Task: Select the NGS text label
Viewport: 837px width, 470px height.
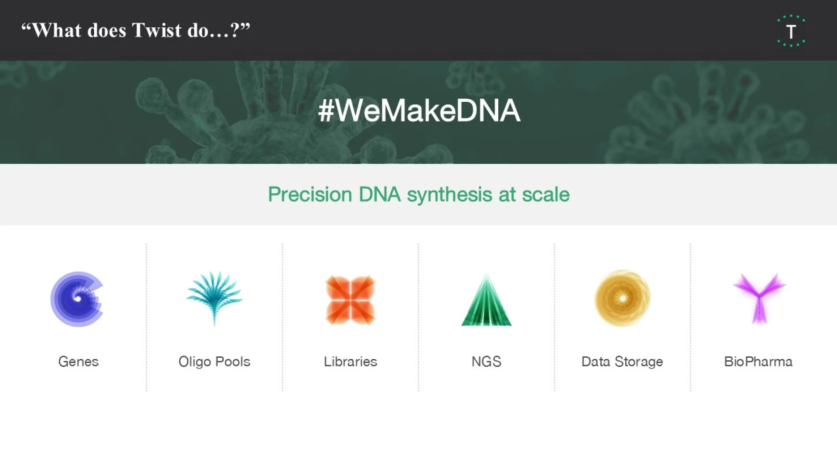Action: tap(487, 362)
